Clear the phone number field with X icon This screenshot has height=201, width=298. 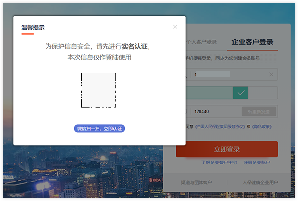[x=271, y=75]
